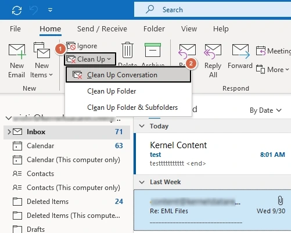Collapse the Today message group
The height and width of the screenshot is (233, 291).
click(142, 126)
